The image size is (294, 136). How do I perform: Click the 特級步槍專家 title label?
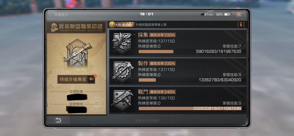(x=73, y=79)
